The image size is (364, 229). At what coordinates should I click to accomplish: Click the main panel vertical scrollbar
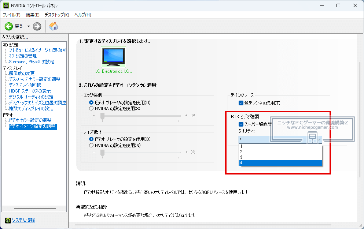tap(360, 119)
